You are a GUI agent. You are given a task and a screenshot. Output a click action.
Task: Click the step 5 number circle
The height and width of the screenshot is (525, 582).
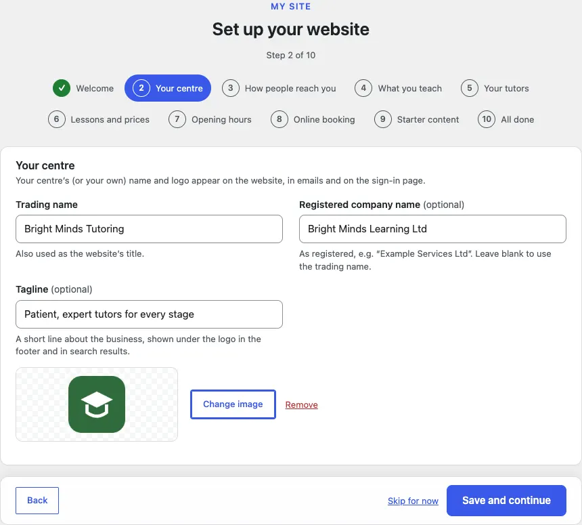(x=470, y=88)
